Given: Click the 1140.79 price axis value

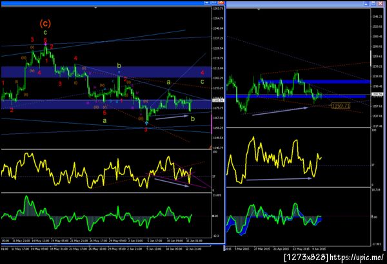Looking at the screenshot, I should pos(218,148).
